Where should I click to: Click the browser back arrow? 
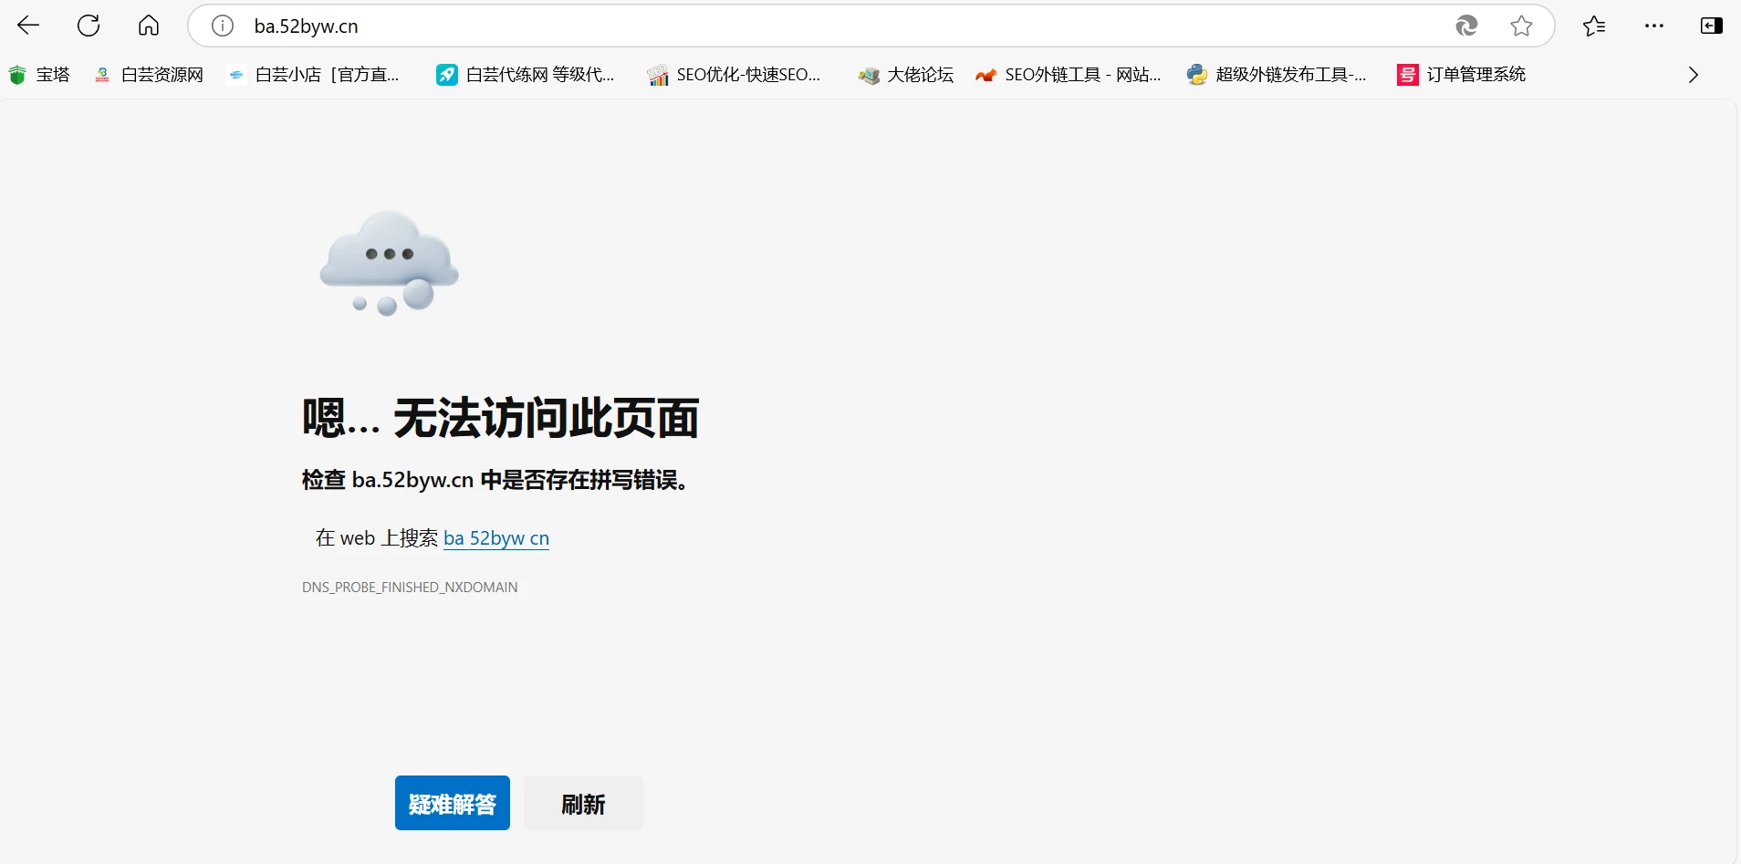(29, 26)
